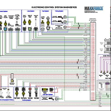111x111 pixels.
Task: Click the red coolant valve connector in Cooling System
Action: tap(30, 89)
